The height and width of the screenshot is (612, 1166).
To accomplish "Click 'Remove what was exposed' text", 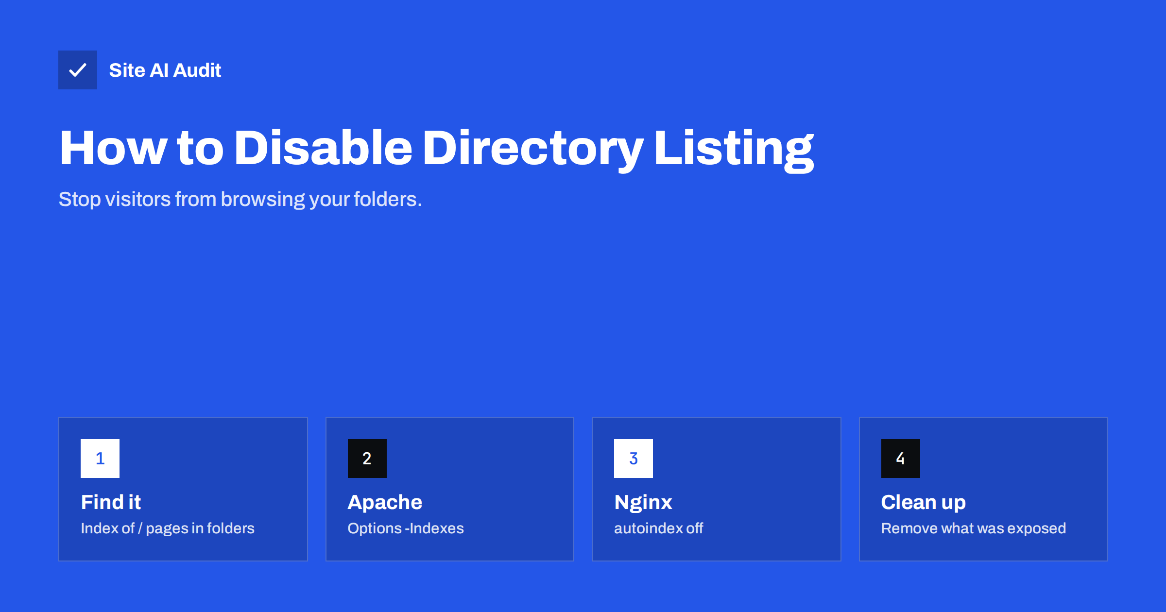I will pyautogui.click(x=974, y=528).
